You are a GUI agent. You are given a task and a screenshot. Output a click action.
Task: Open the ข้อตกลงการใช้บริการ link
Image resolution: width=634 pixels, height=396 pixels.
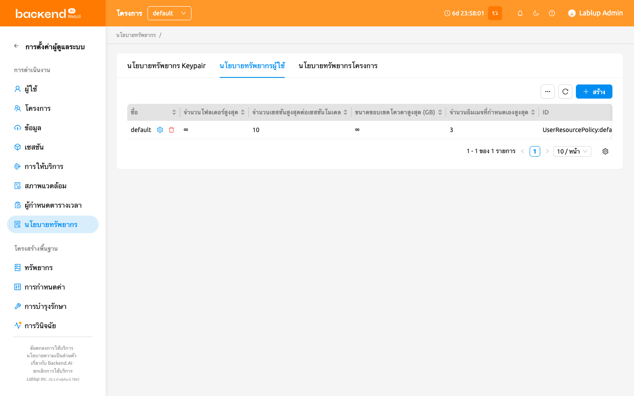point(52,348)
